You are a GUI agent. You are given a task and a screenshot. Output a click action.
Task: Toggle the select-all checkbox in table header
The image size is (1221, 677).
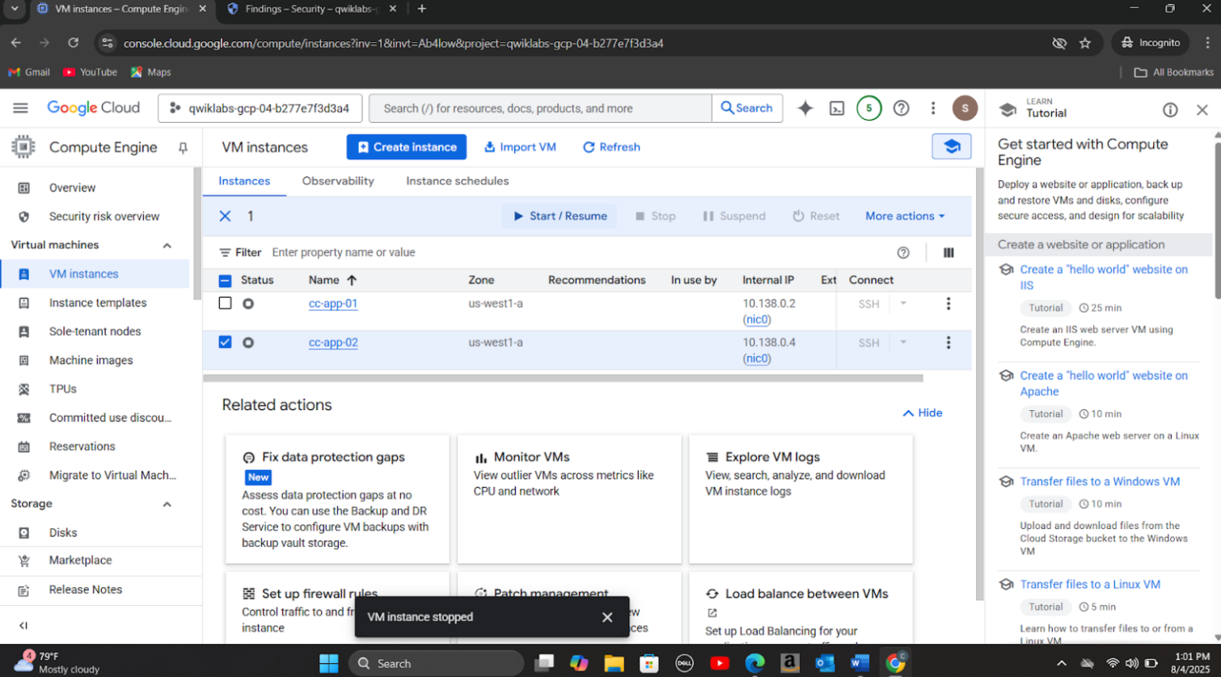pyautogui.click(x=225, y=281)
